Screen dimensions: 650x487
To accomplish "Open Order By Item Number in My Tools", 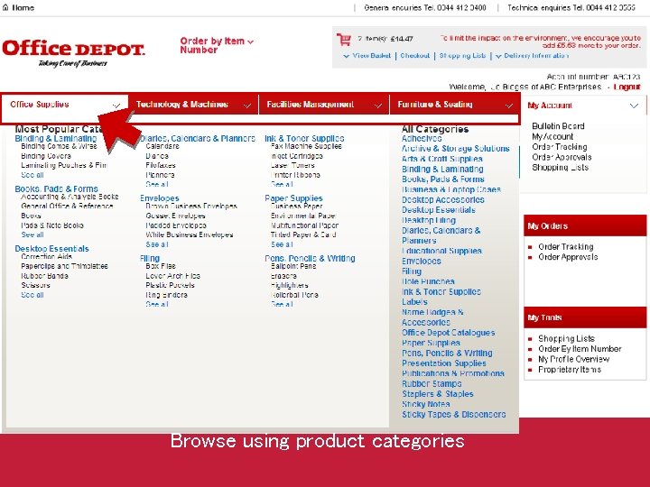I will click(580, 349).
